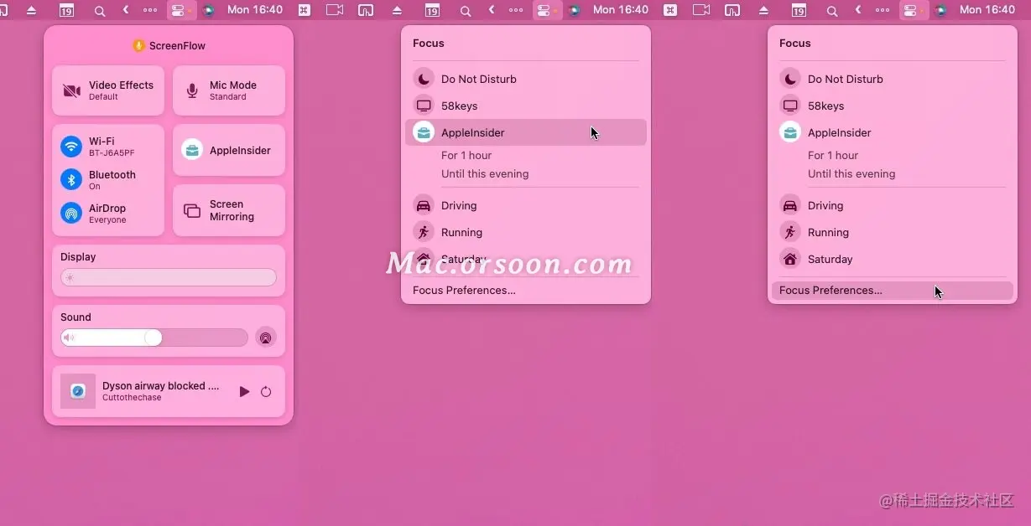
Task: Select Driving in Focus menu with Preferences highlighted
Action: click(x=892, y=205)
